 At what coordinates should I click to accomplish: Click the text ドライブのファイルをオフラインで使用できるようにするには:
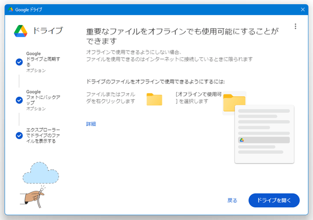point(155,82)
